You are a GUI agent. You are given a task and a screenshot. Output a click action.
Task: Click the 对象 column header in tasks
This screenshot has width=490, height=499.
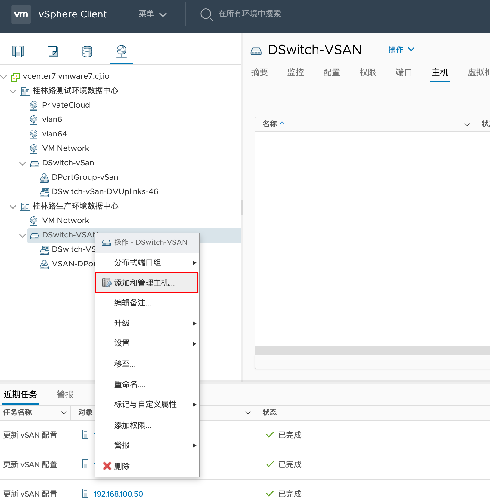click(85, 412)
